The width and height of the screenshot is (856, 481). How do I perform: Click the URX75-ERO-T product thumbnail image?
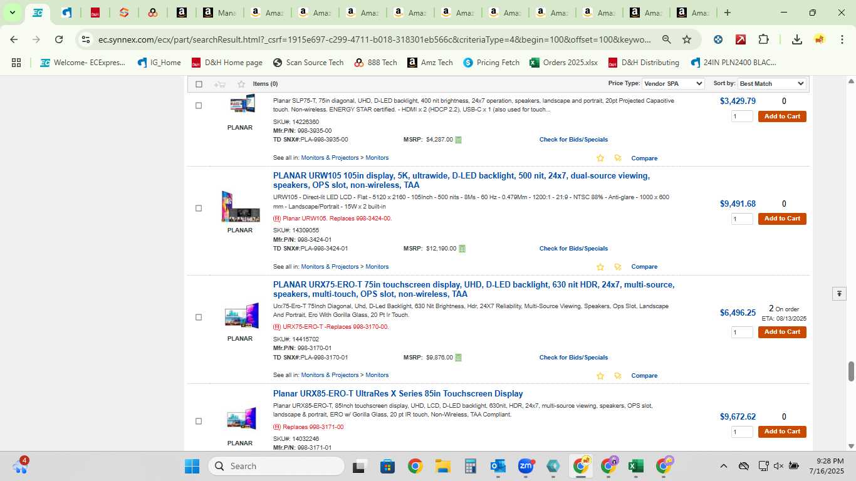(x=241, y=316)
